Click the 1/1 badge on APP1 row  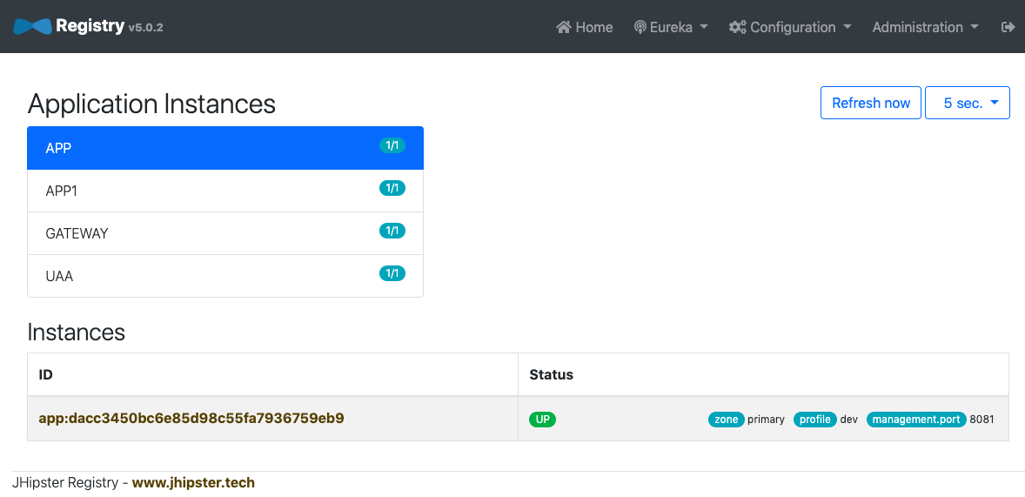(392, 188)
